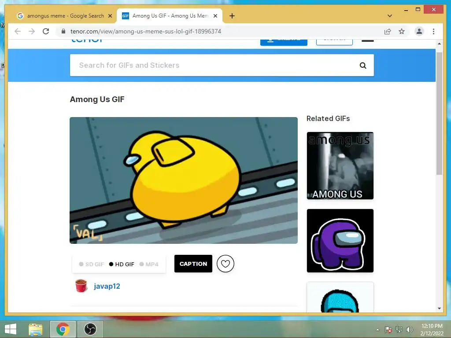Click the blue Tenor header button
451x338 pixels.
(x=284, y=42)
